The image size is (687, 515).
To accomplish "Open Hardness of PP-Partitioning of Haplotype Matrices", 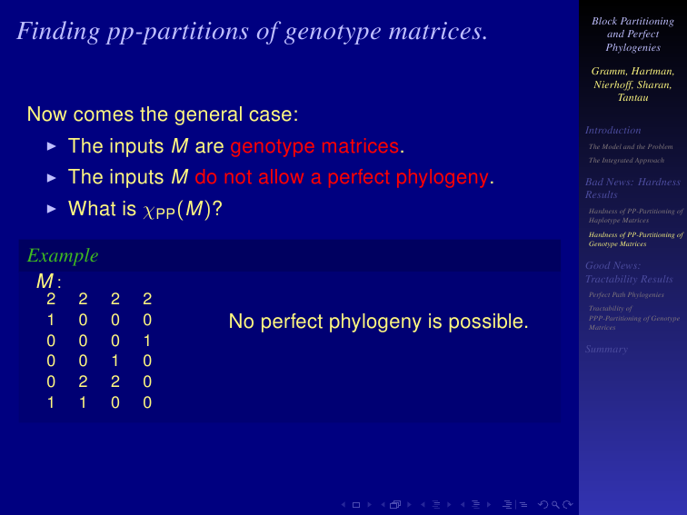I will pyautogui.click(x=636, y=215).
